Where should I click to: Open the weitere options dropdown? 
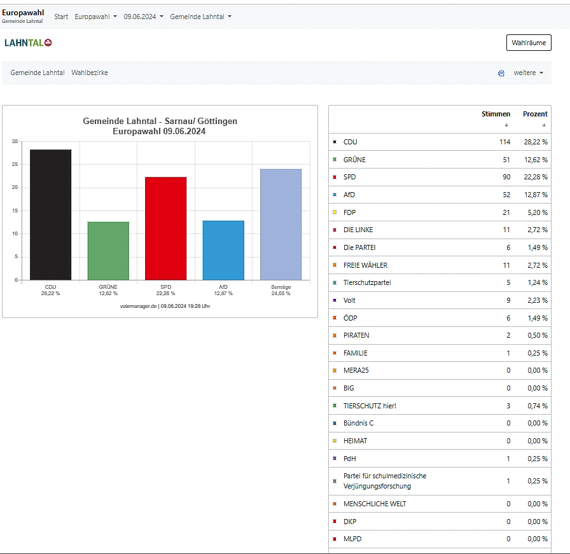click(x=528, y=73)
